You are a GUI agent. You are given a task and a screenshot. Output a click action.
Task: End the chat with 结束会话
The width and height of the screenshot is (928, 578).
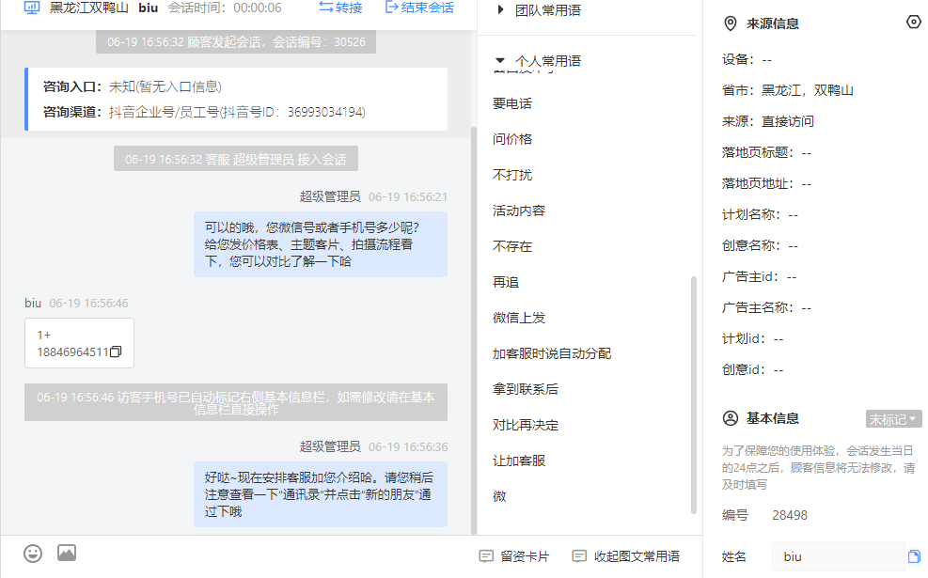point(419,8)
